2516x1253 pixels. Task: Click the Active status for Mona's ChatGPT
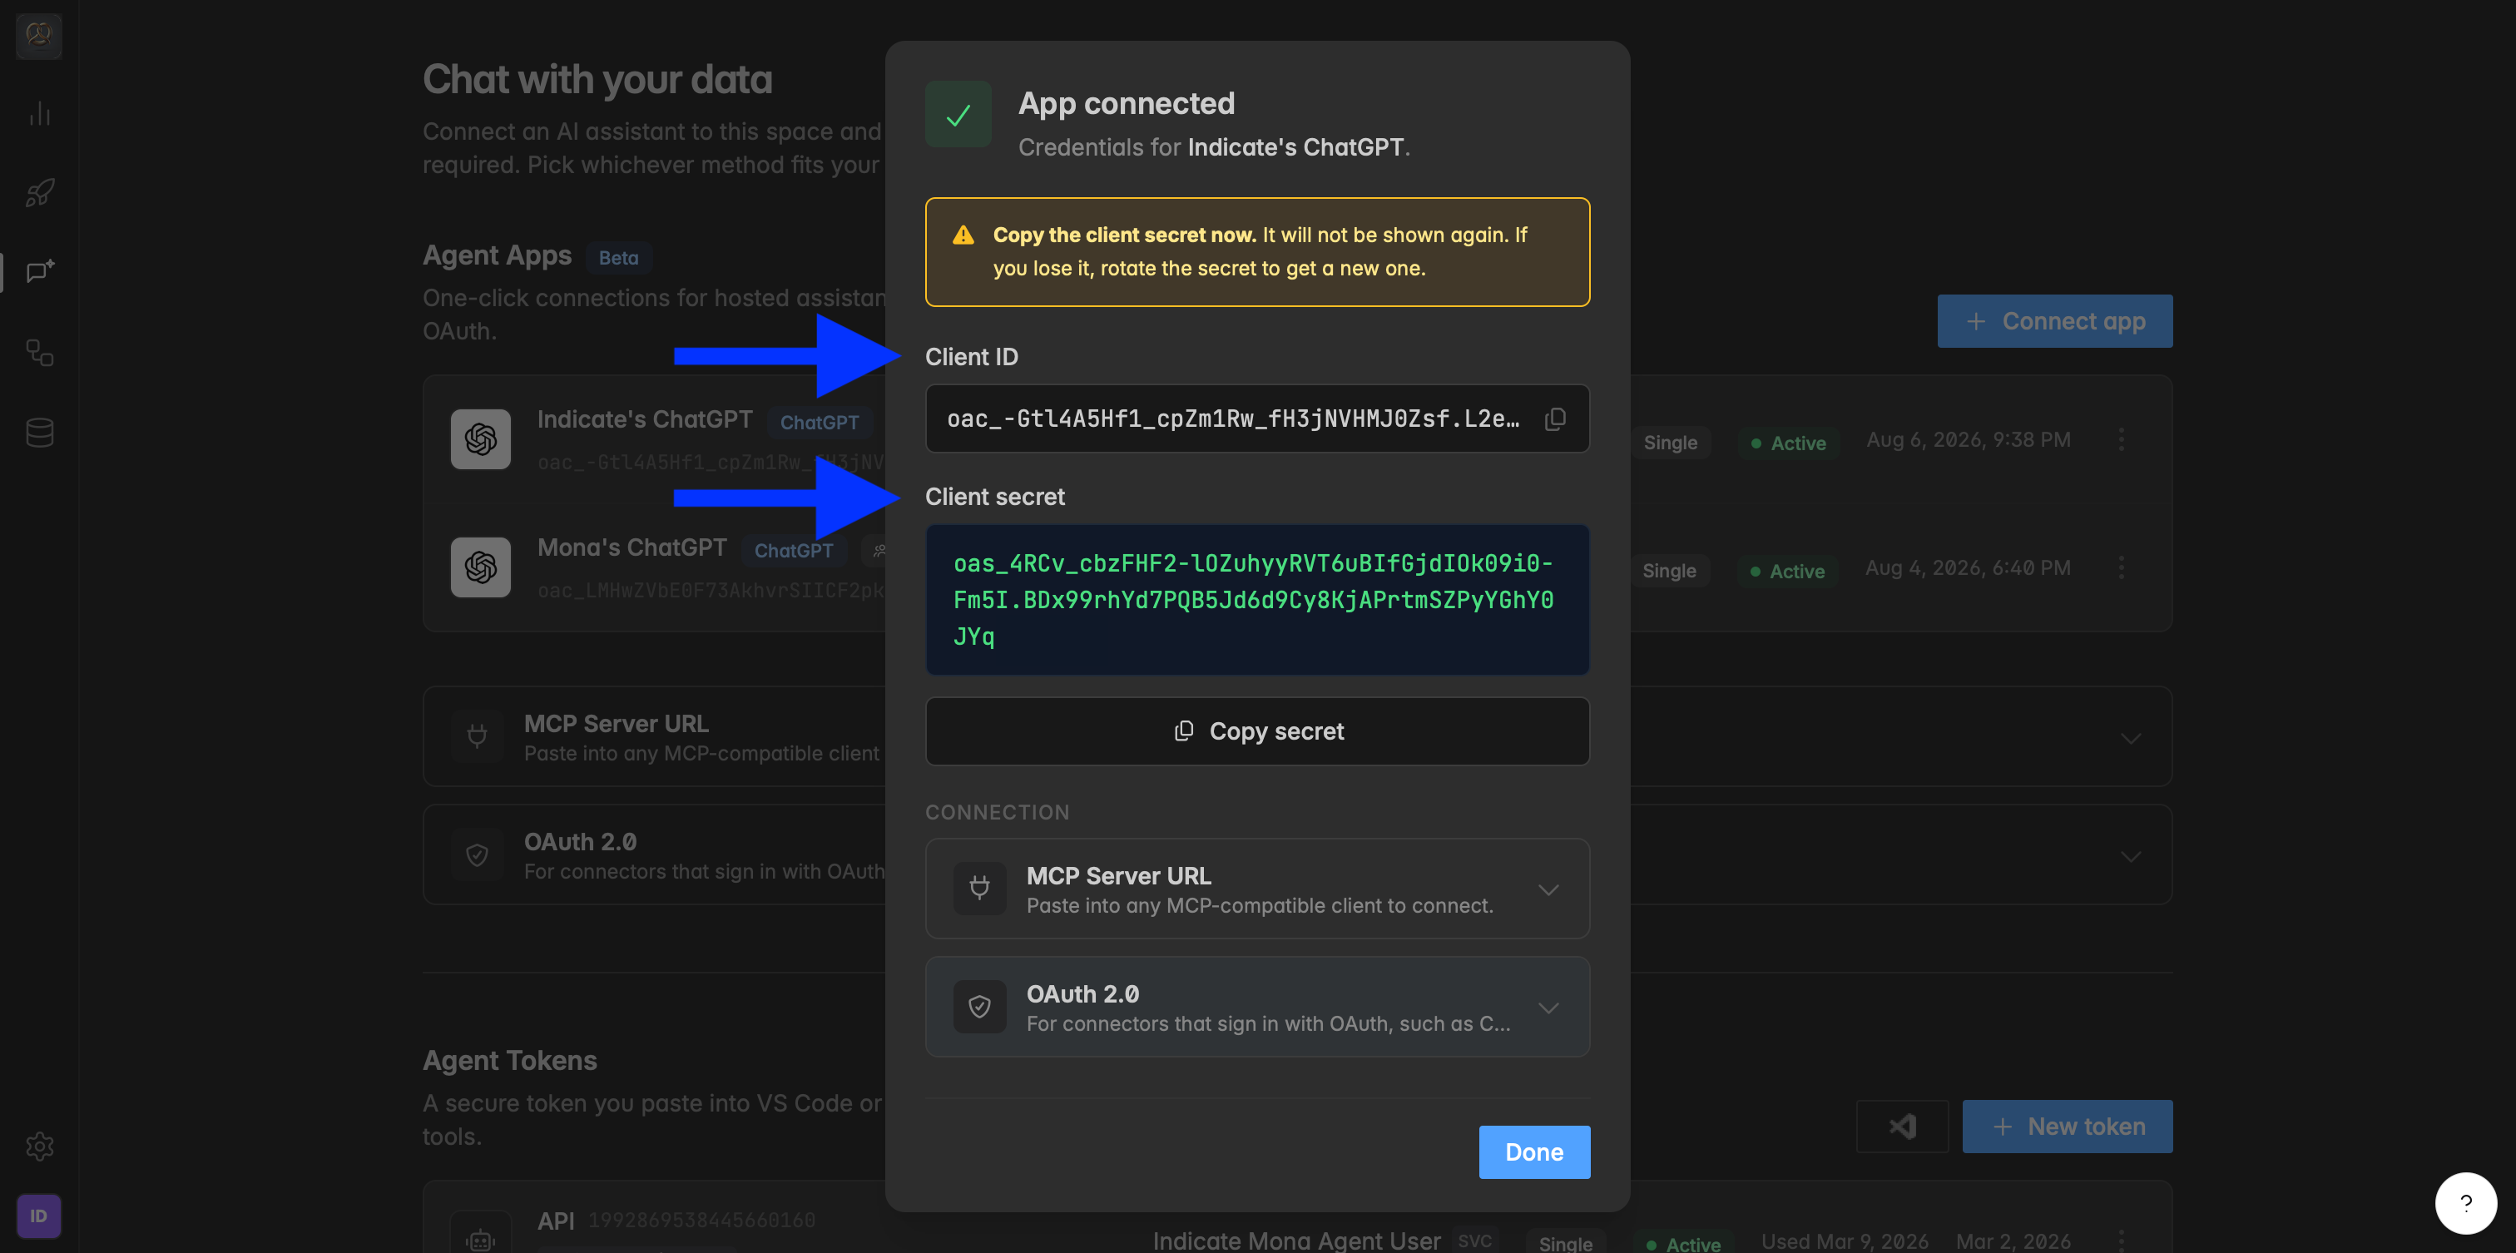(1787, 572)
